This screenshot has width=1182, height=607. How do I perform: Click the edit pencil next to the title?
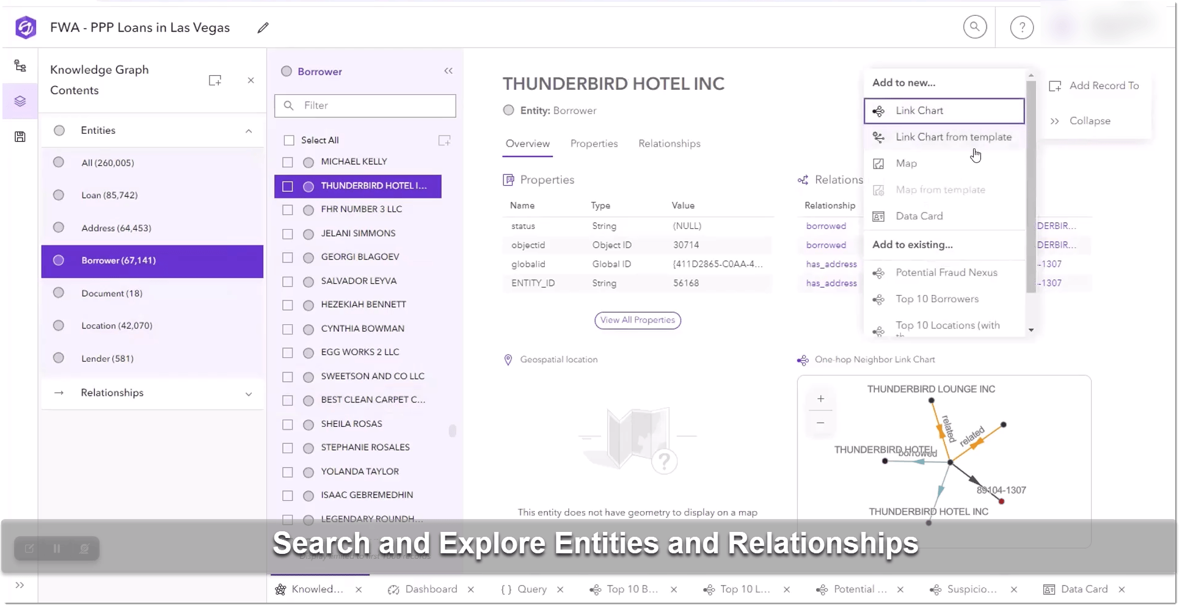pos(263,27)
